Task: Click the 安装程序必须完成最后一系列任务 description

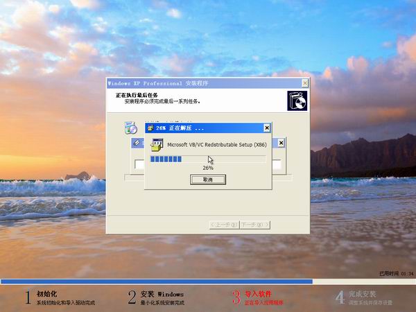Action: [162, 101]
